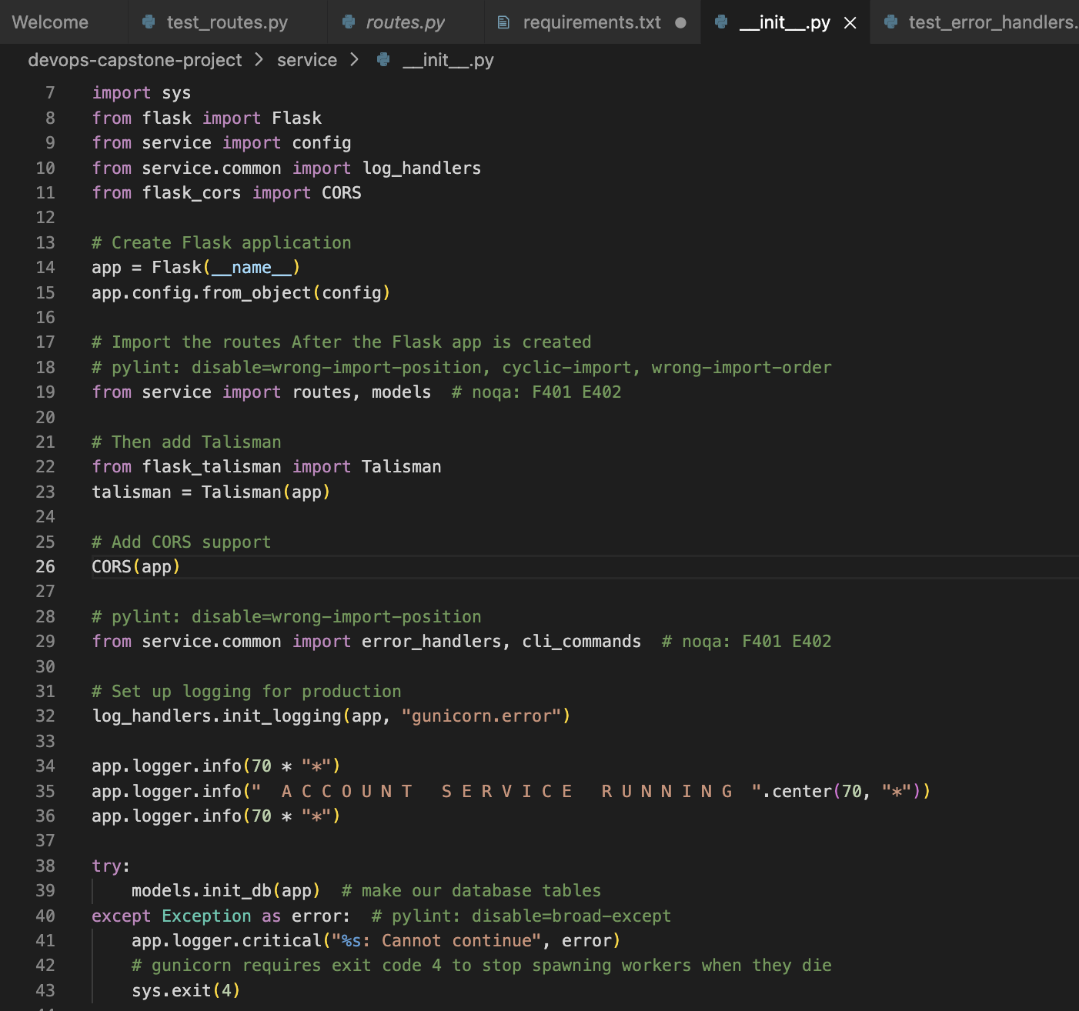Open devops-capstone-project breadcrumb
The height and width of the screenshot is (1011, 1079).
coord(135,60)
